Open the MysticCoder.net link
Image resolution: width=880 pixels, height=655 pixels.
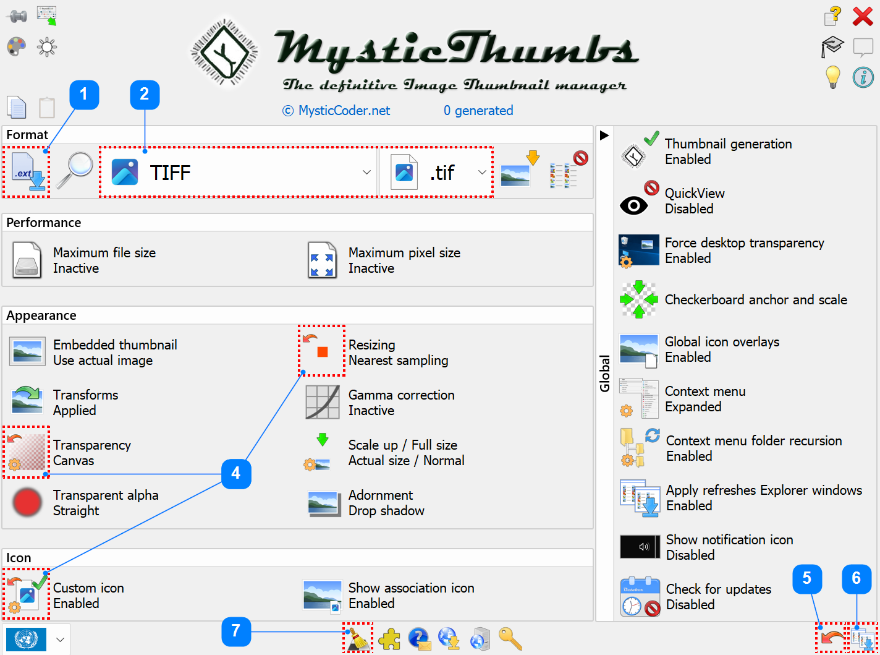tap(337, 111)
